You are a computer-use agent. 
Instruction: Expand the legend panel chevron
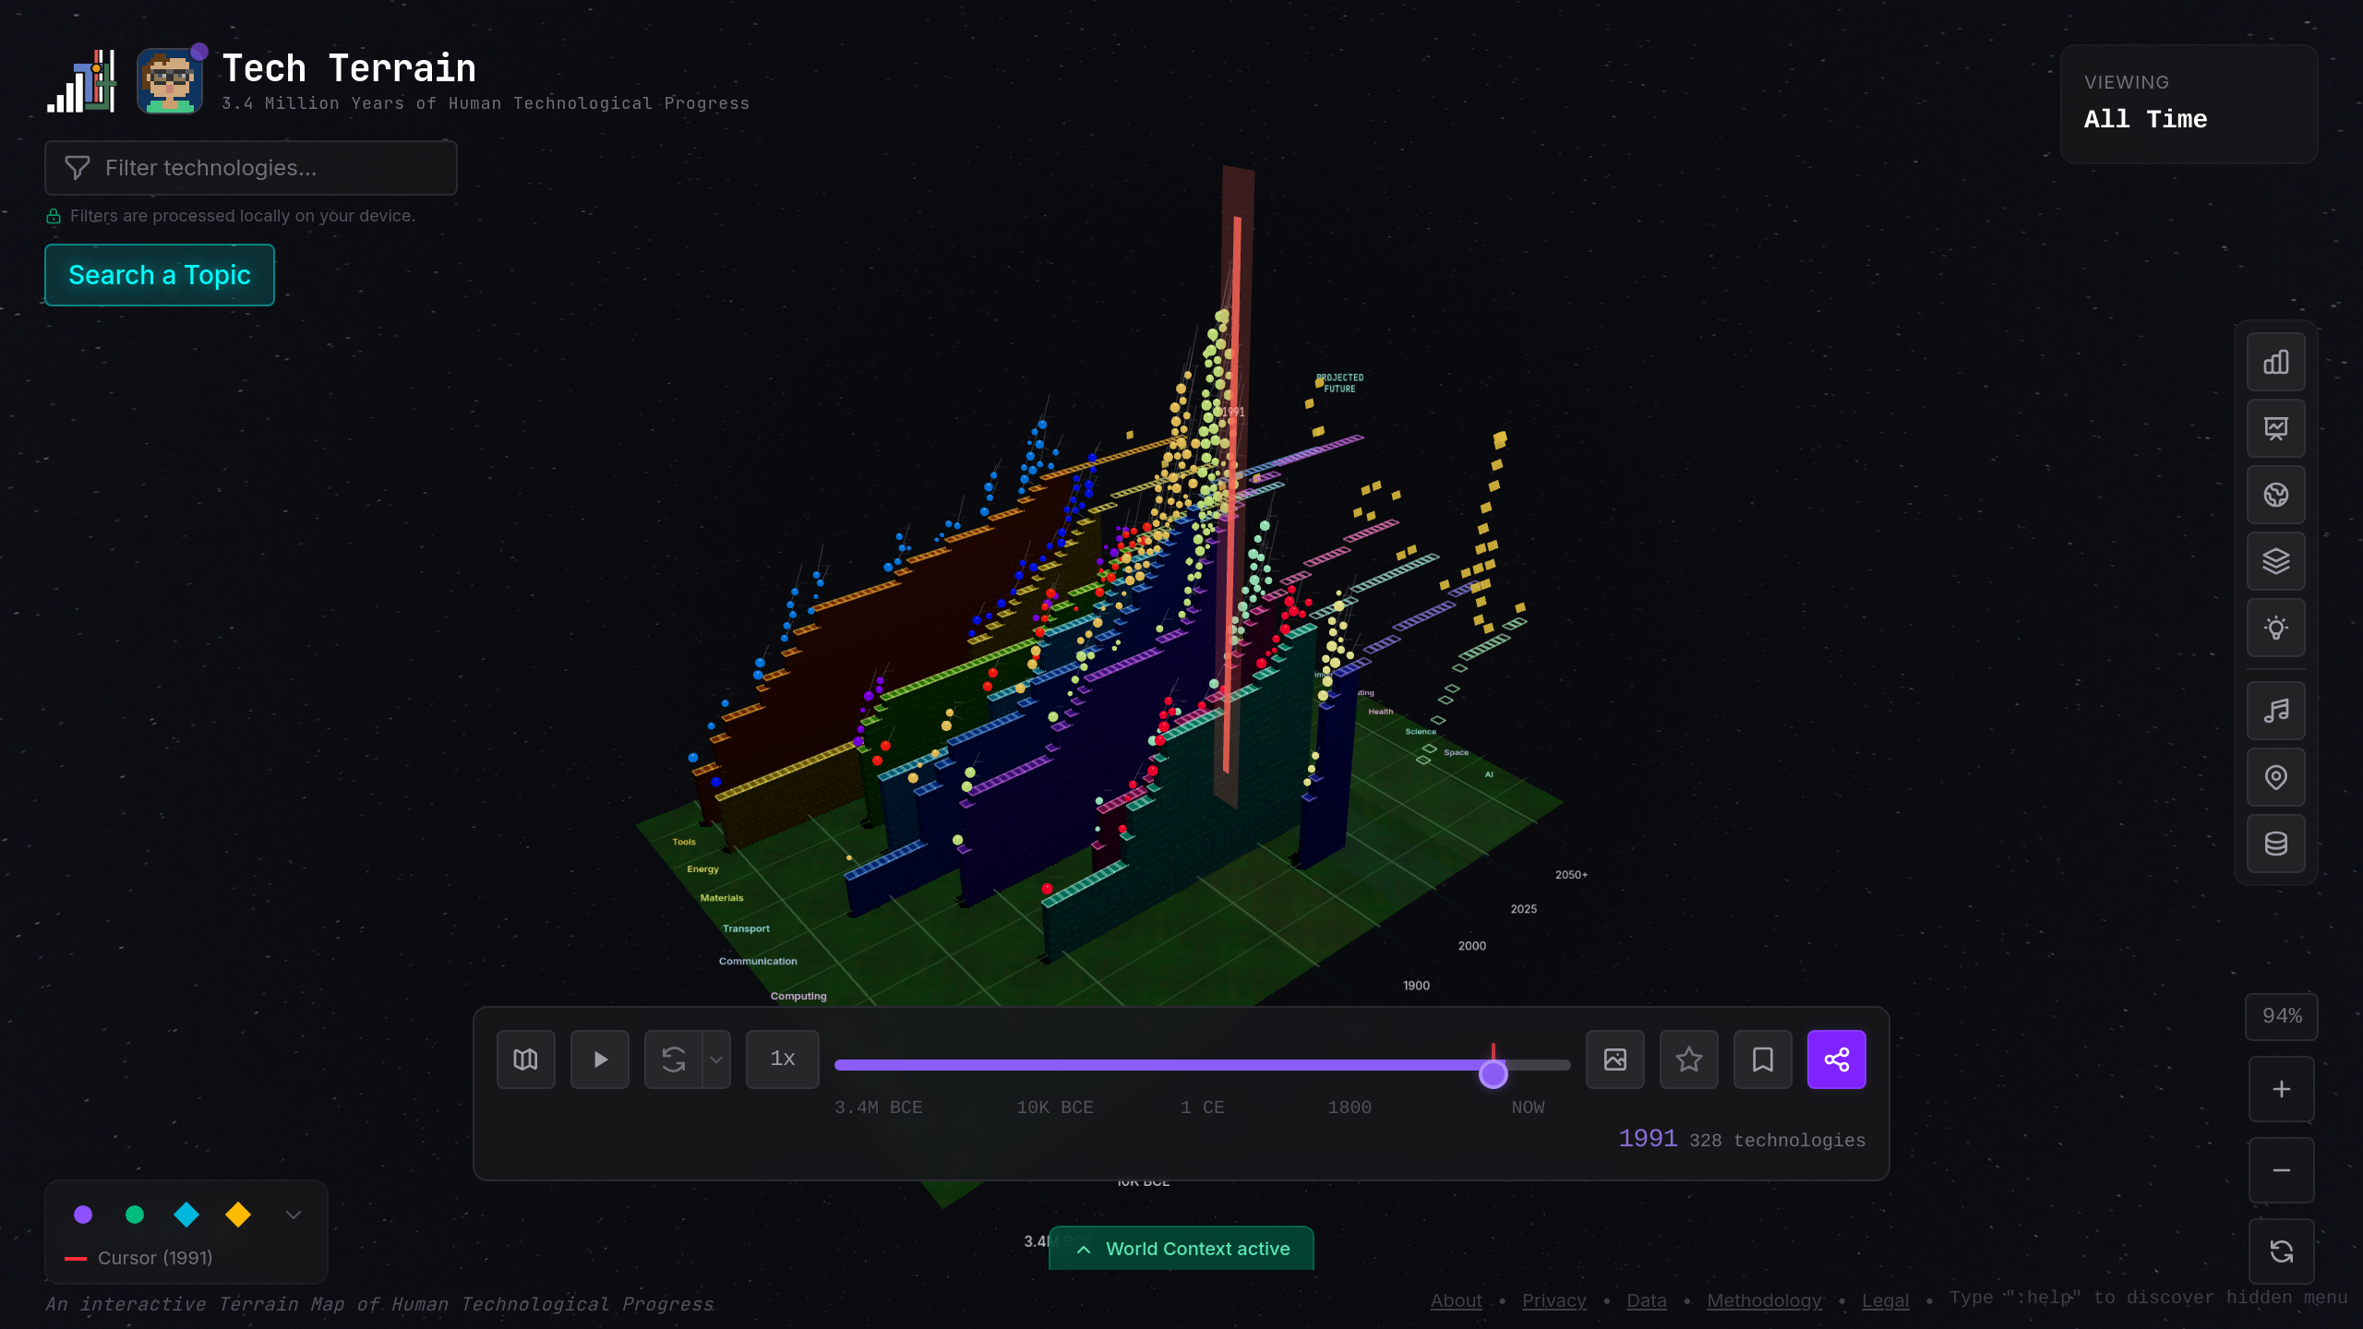point(293,1215)
